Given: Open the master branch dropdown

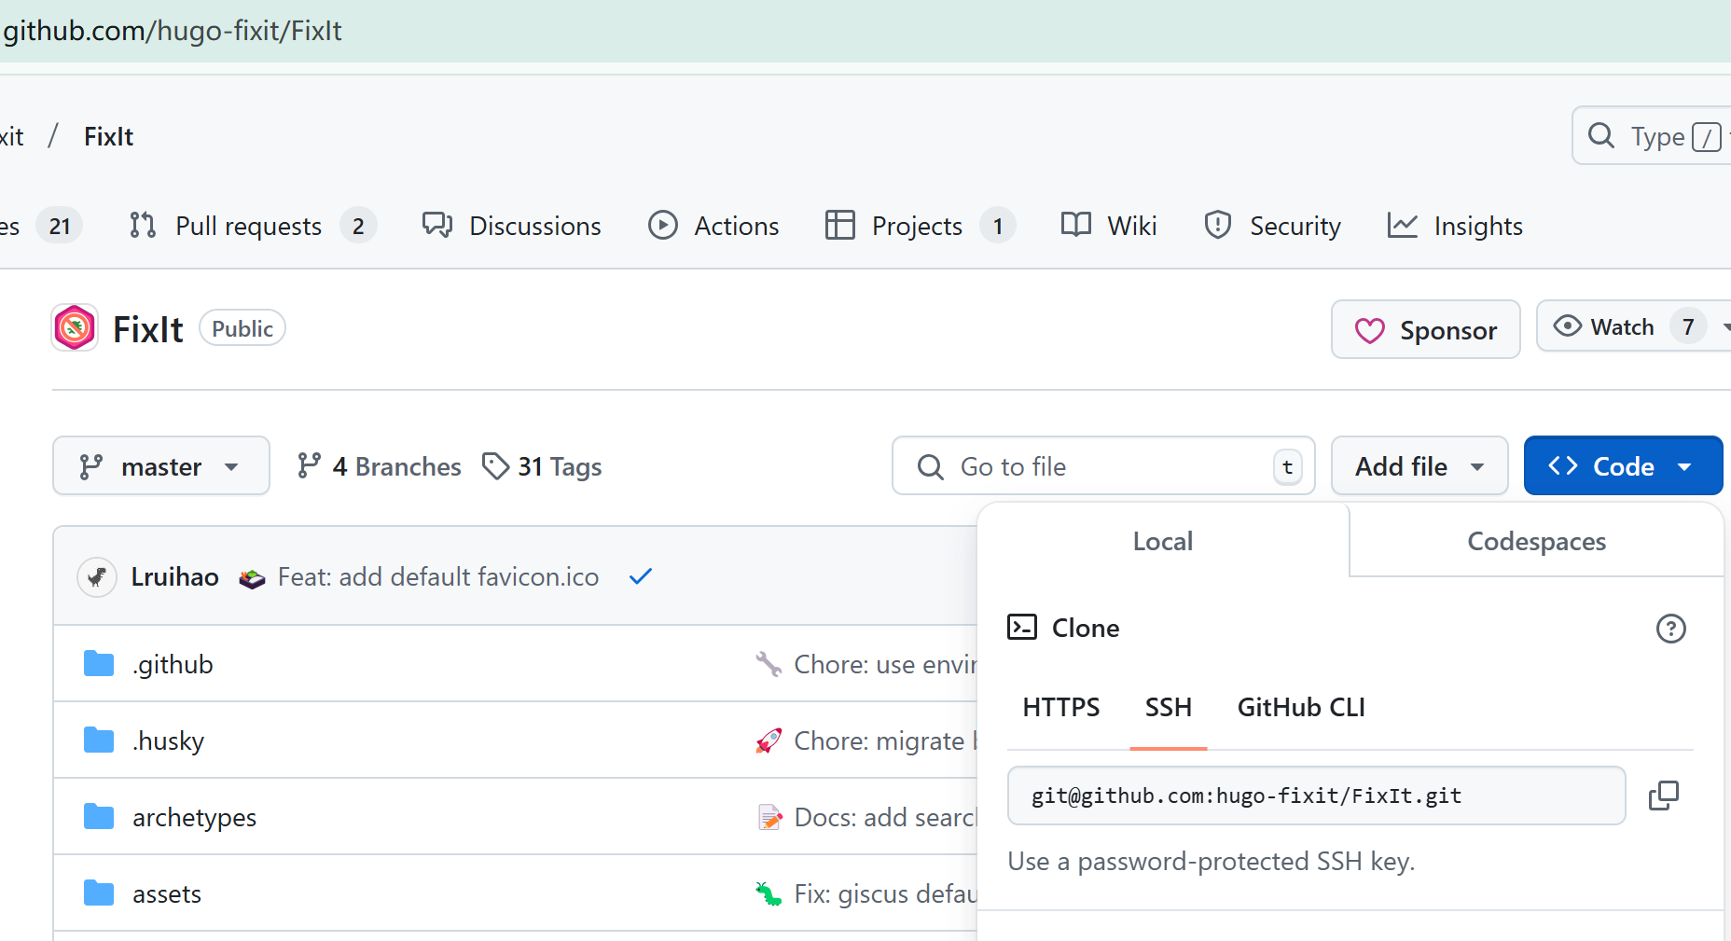Looking at the screenshot, I should click(x=161, y=465).
